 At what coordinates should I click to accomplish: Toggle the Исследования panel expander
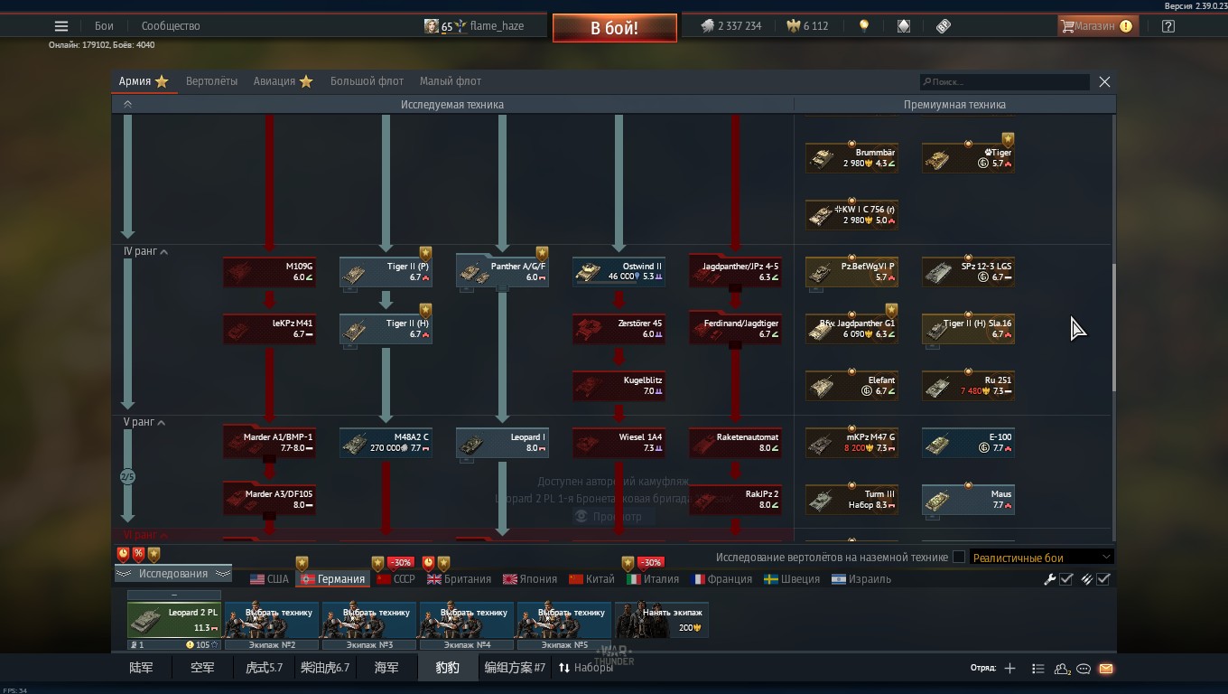tap(173, 574)
